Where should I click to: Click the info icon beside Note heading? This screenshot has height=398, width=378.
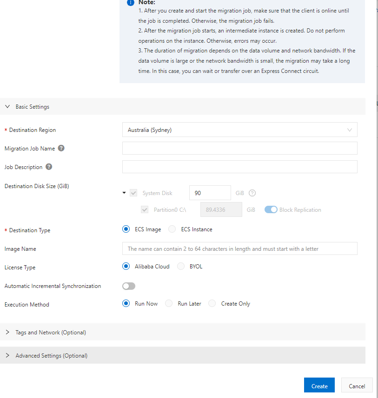[131, 2]
